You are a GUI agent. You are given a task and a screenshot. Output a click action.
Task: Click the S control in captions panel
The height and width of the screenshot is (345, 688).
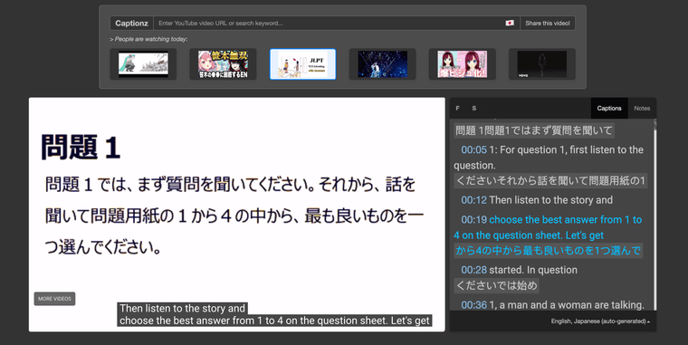473,108
